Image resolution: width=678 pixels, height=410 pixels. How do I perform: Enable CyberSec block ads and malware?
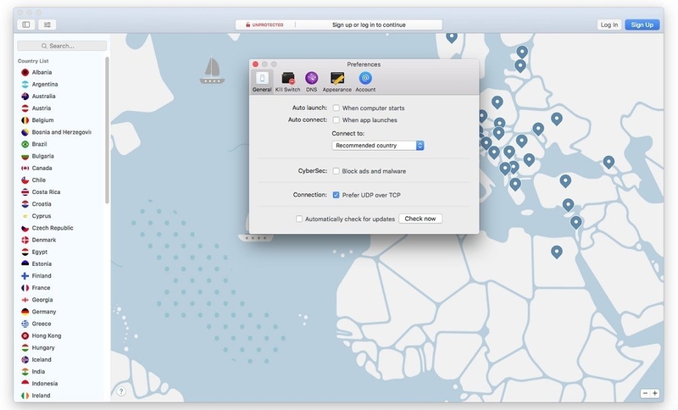tap(336, 171)
